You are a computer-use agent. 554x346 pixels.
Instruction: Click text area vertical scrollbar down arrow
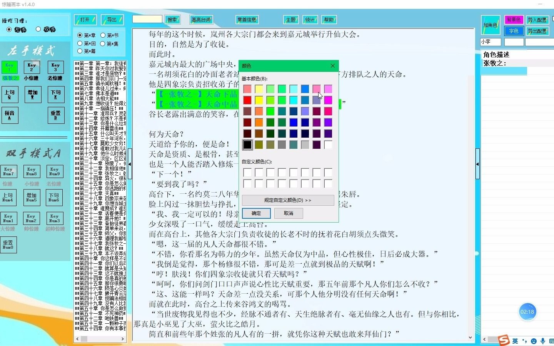click(x=470, y=338)
